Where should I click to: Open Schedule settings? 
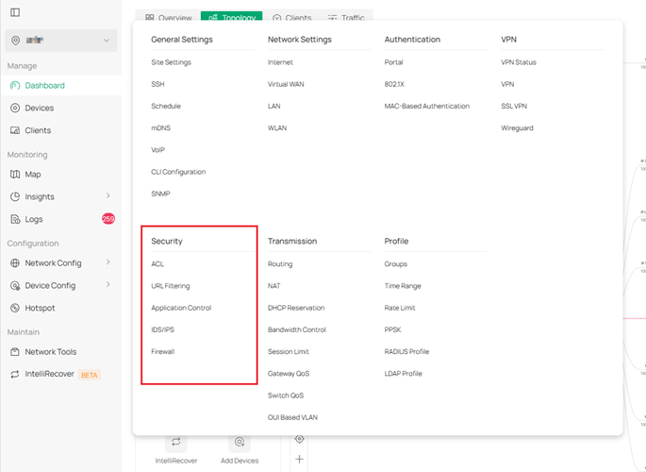tap(166, 106)
